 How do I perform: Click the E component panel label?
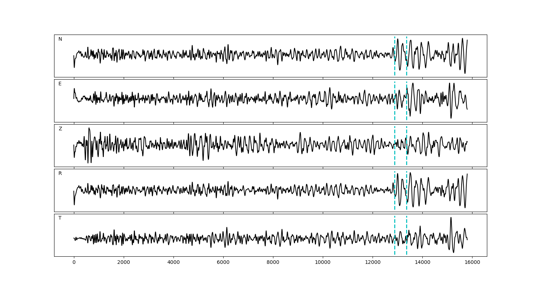[x=60, y=84]
